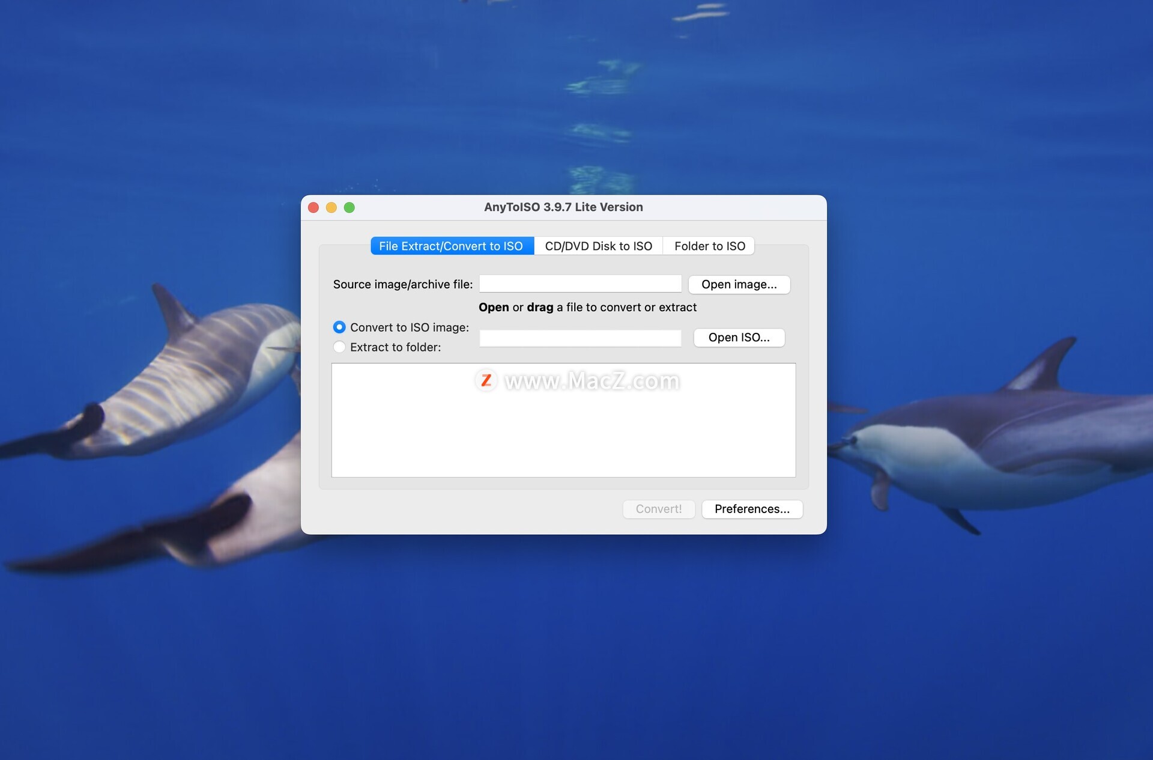Screen dimensions: 1153x760
Task: Focus the Source image/archive file field
Action: (x=580, y=284)
